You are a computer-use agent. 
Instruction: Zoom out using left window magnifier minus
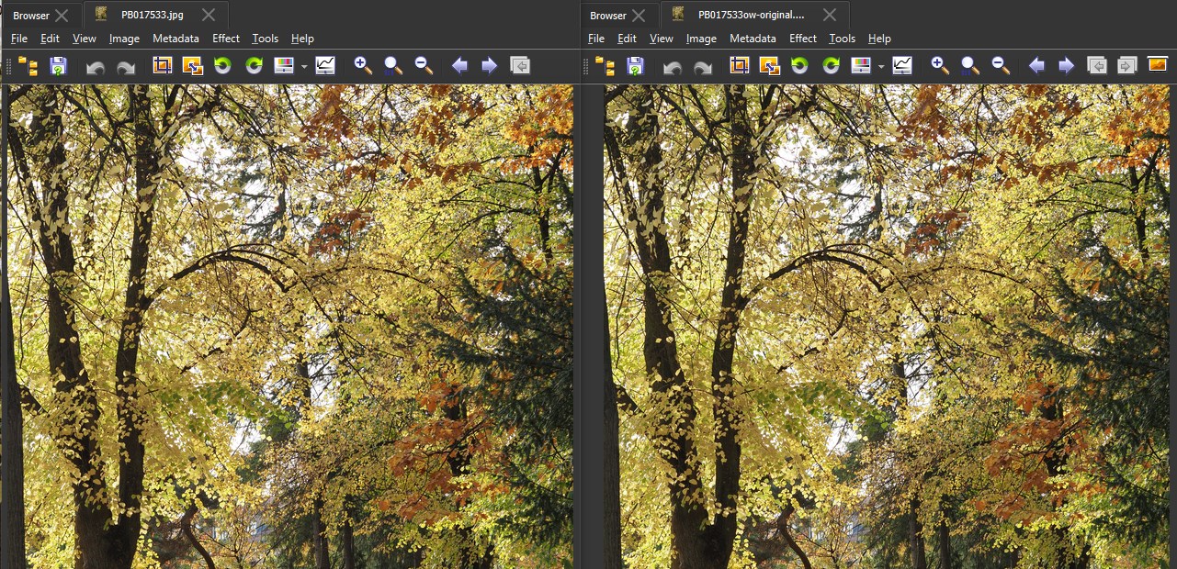point(424,65)
